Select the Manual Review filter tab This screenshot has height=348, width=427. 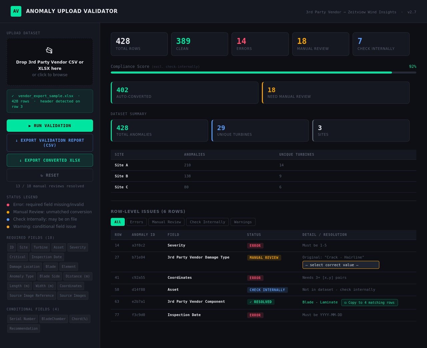tap(166, 222)
